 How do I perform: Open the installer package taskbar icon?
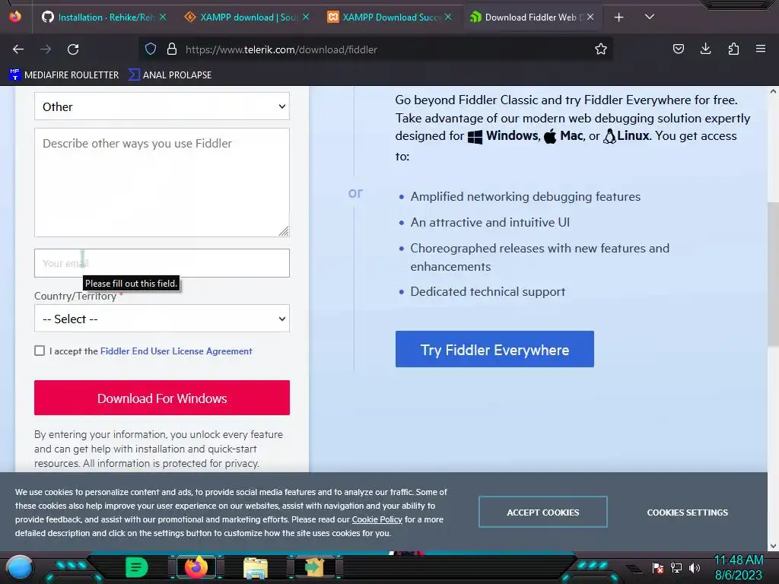(314, 567)
